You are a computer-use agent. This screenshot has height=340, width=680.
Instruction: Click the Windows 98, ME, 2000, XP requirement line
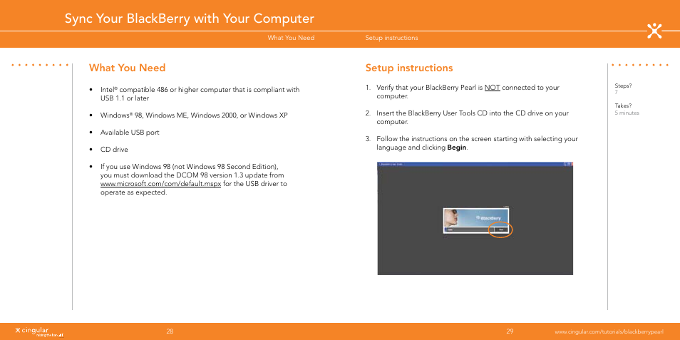point(194,115)
